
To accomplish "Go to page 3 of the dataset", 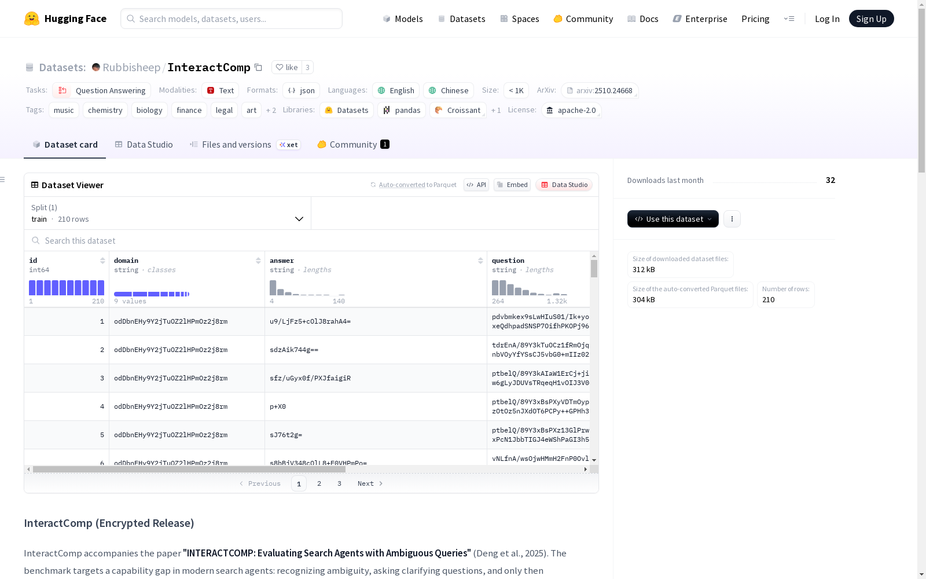I will (x=339, y=483).
